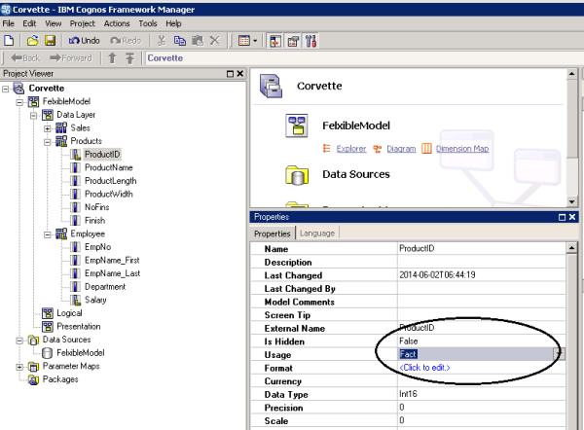Copy selection with the copy icon
This screenshot has width=584, height=430.
point(180,41)
